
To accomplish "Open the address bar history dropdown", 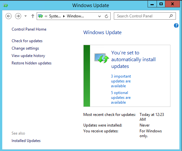I will (x=99, y=16).
